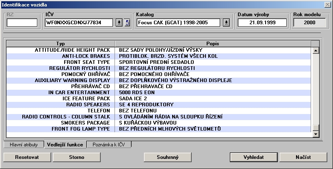
Task: Click into the RZ input field
Action: [x=22, y=22]
